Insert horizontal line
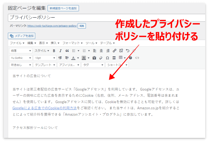The height and width of the screenshot is (142, 209). (x=114, y=58)
